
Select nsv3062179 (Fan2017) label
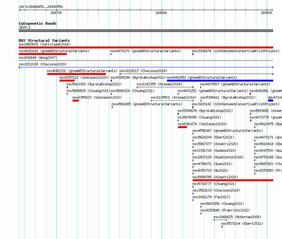point(212,197)
